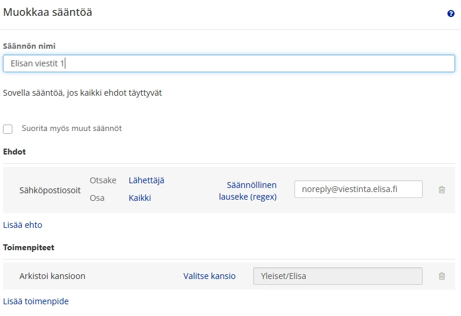Focus the Säännön nimi text field
The image size is (461, 316).
[x=229, y=63]
